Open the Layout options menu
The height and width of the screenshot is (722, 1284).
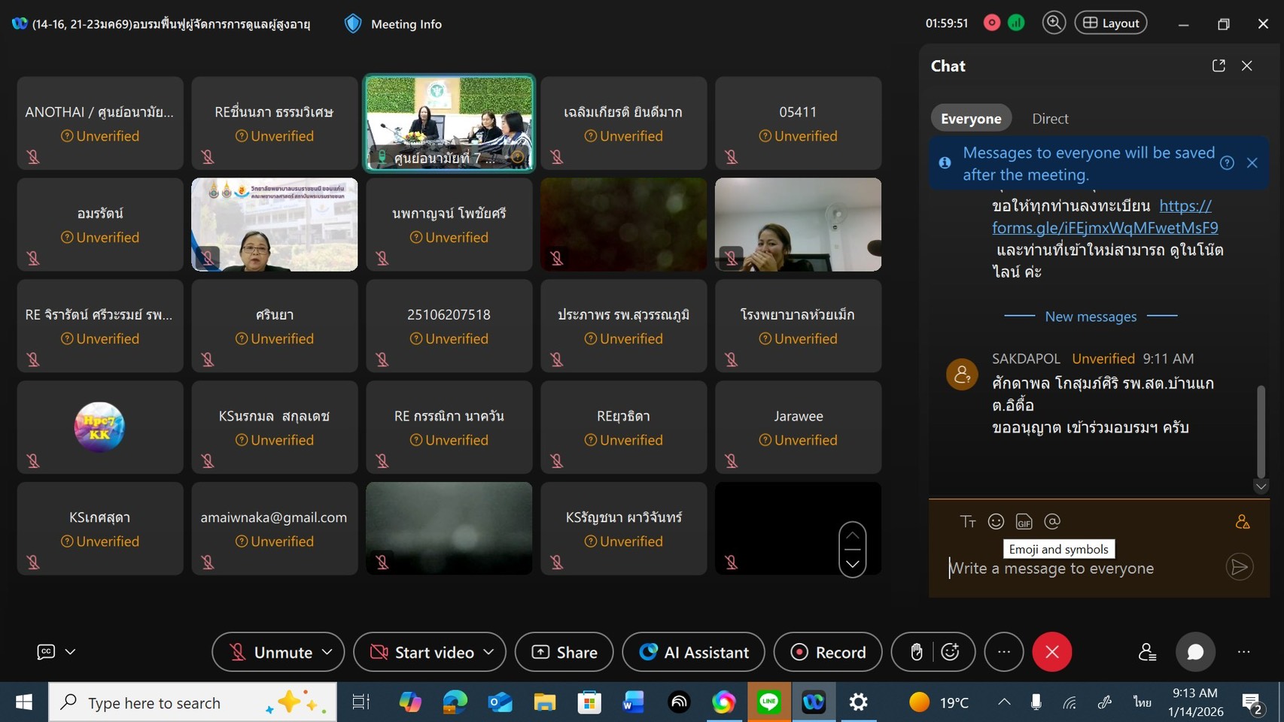pyautogui.click(x=1111, y=23)
